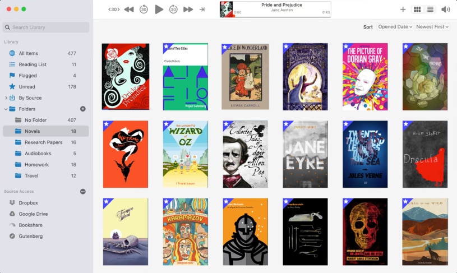Select the No Folder entry
The width and height of the screenshot is (457, 273).
[46, 120]
